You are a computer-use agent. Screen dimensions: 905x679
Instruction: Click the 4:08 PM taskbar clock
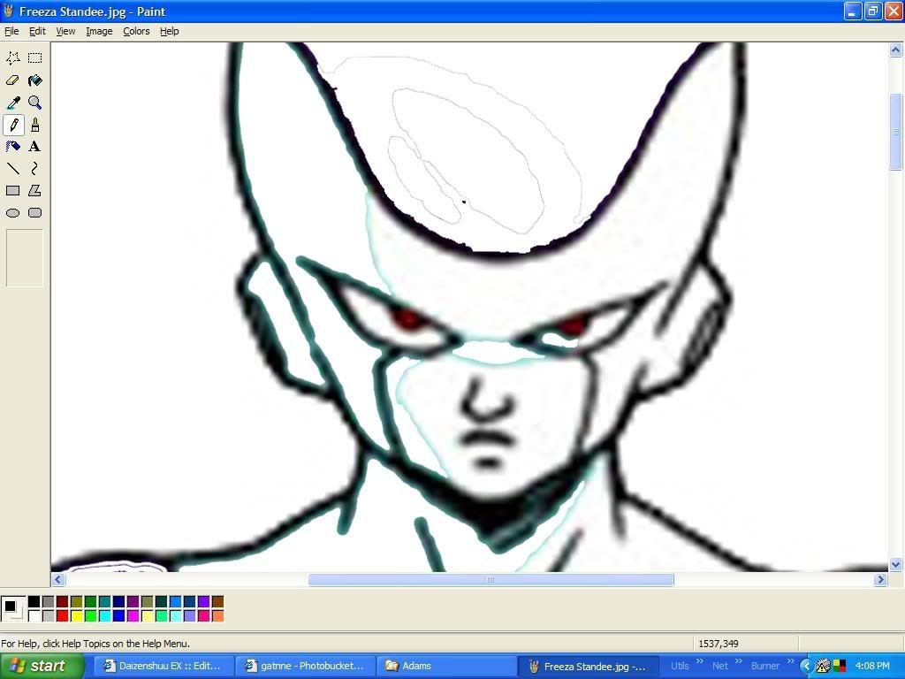pos(872,667)
